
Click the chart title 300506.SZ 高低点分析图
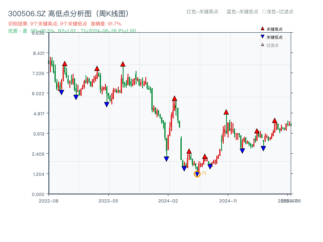click(x=69, y=12)
